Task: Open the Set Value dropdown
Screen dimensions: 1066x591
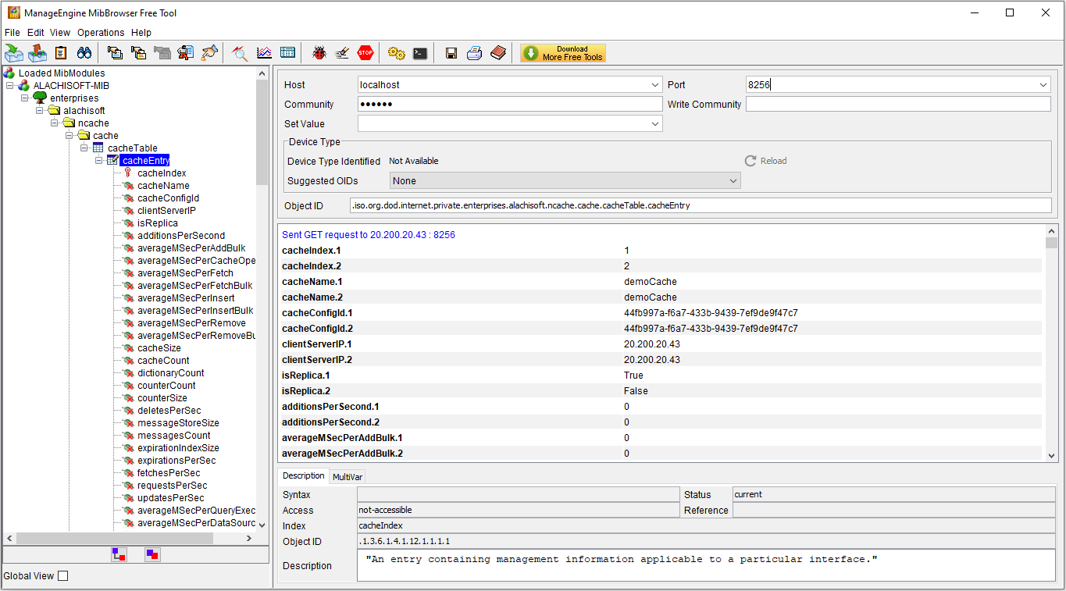Action: tap(654, 123)
